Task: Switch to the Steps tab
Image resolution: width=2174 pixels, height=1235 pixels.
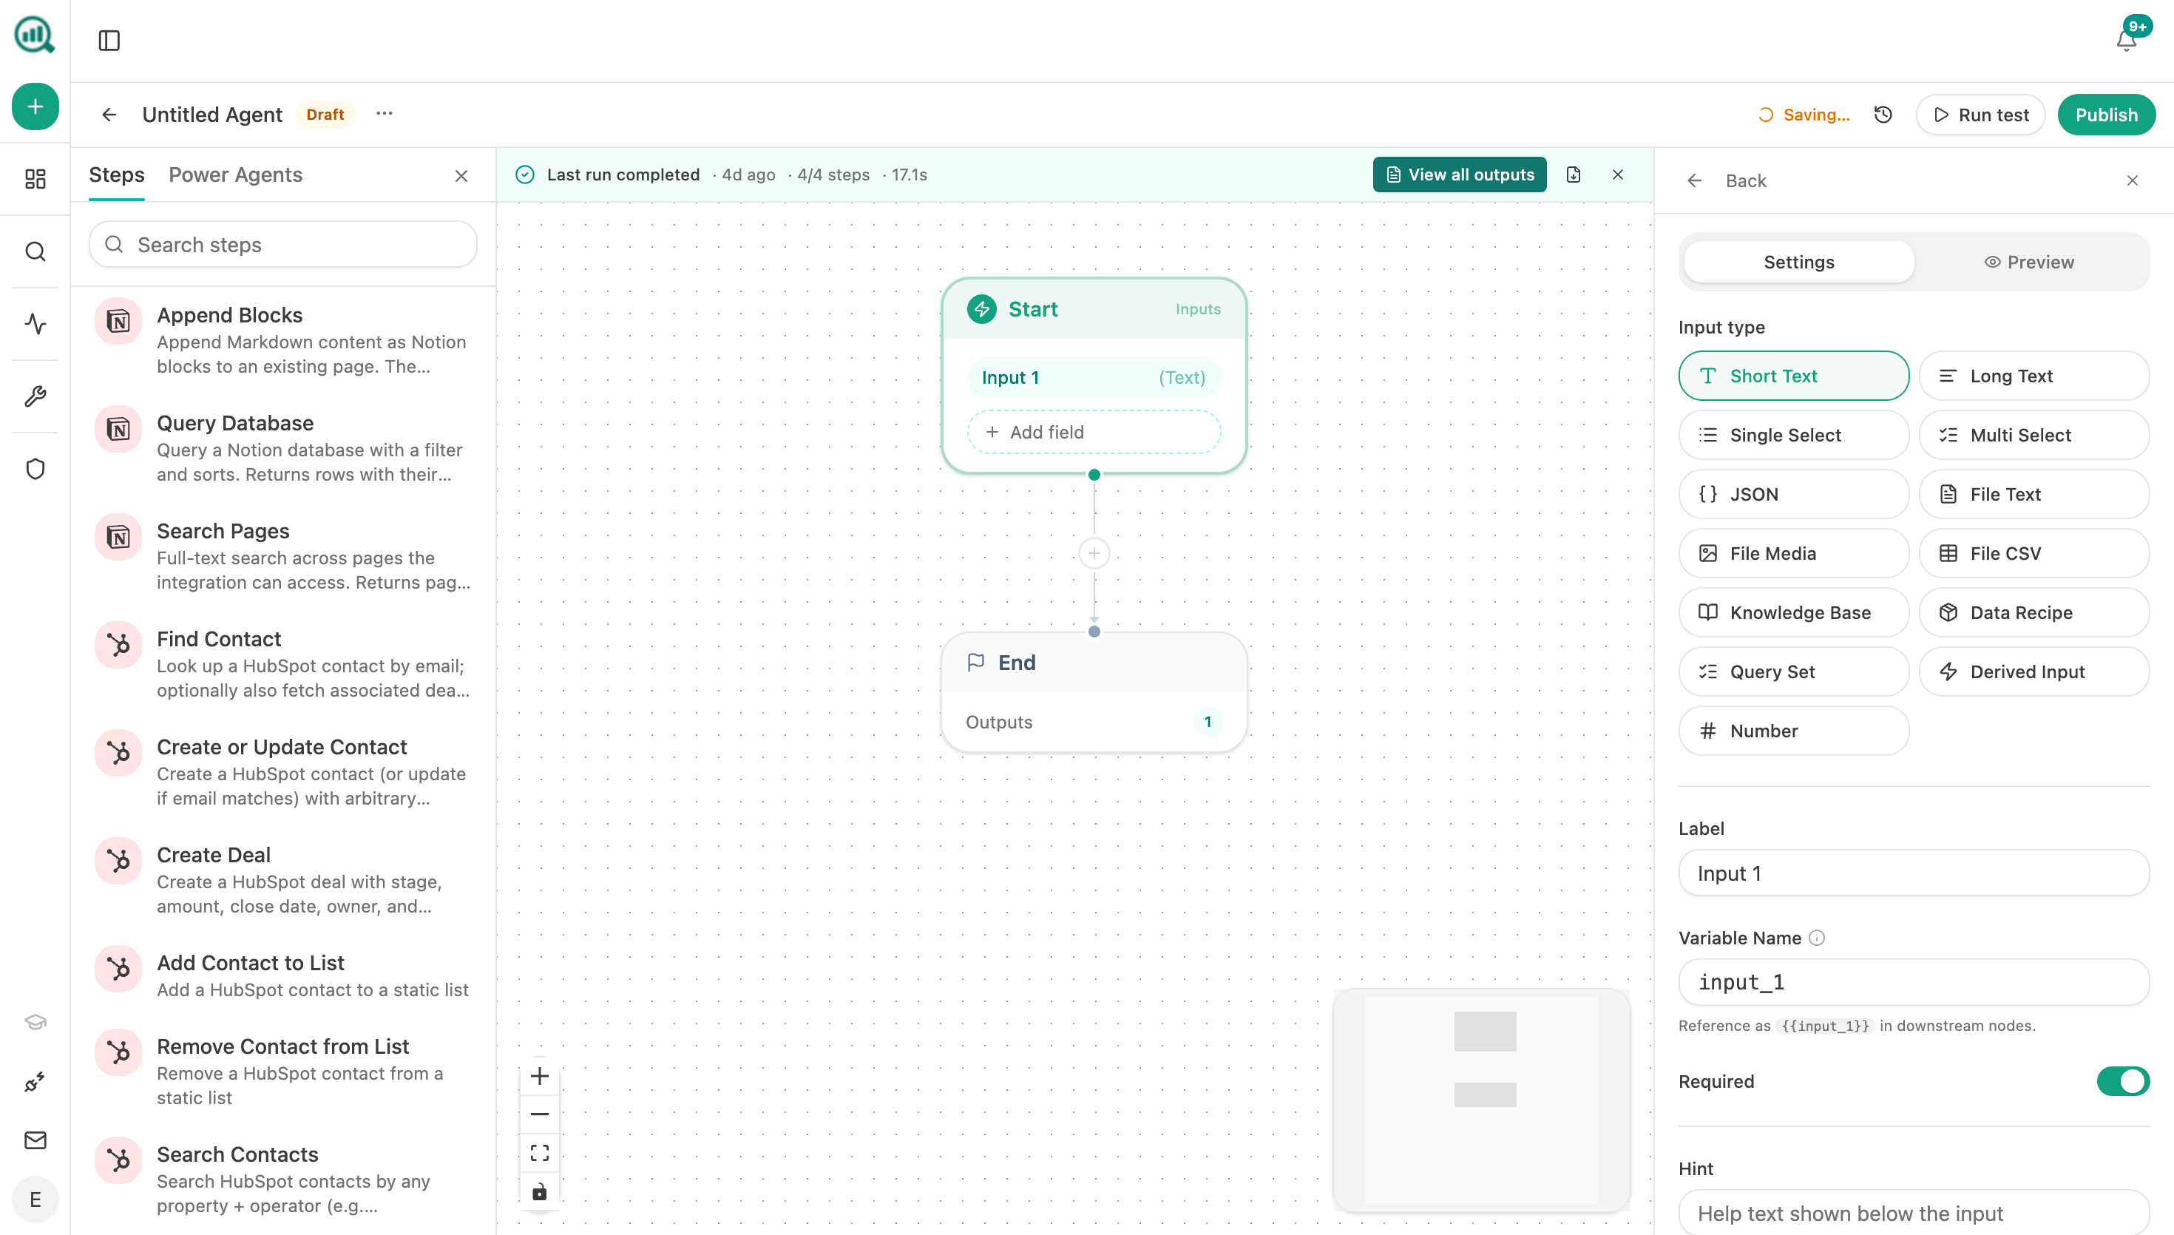Action: (117, 175)
